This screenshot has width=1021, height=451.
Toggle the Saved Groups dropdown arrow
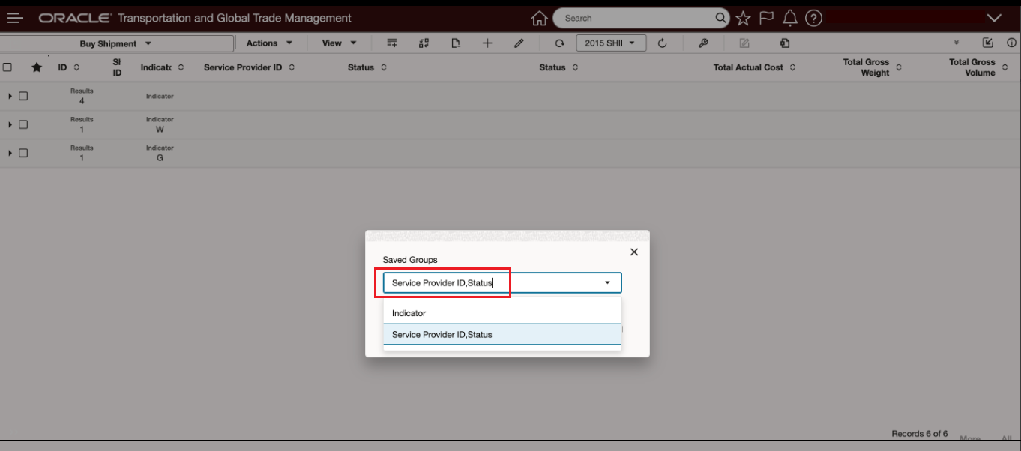[x=608, y=282]
